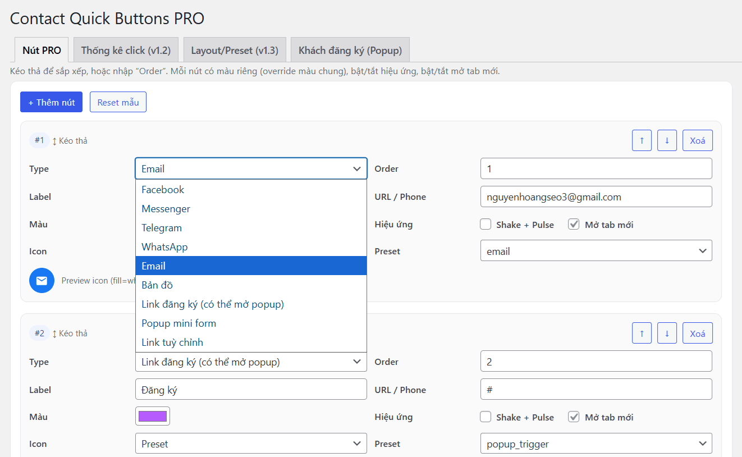Open the purple Màu color swatch
The height and width of the screenshot is (457, 742).
point(153,416)
